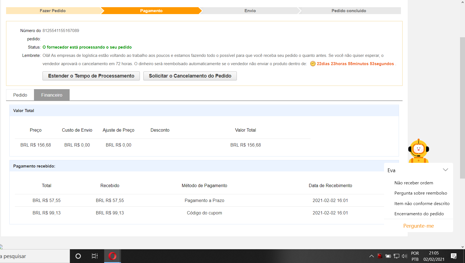Select 'Item não conforme descrito' option
This screenshot has width=465, height=263.
(422, 203)
